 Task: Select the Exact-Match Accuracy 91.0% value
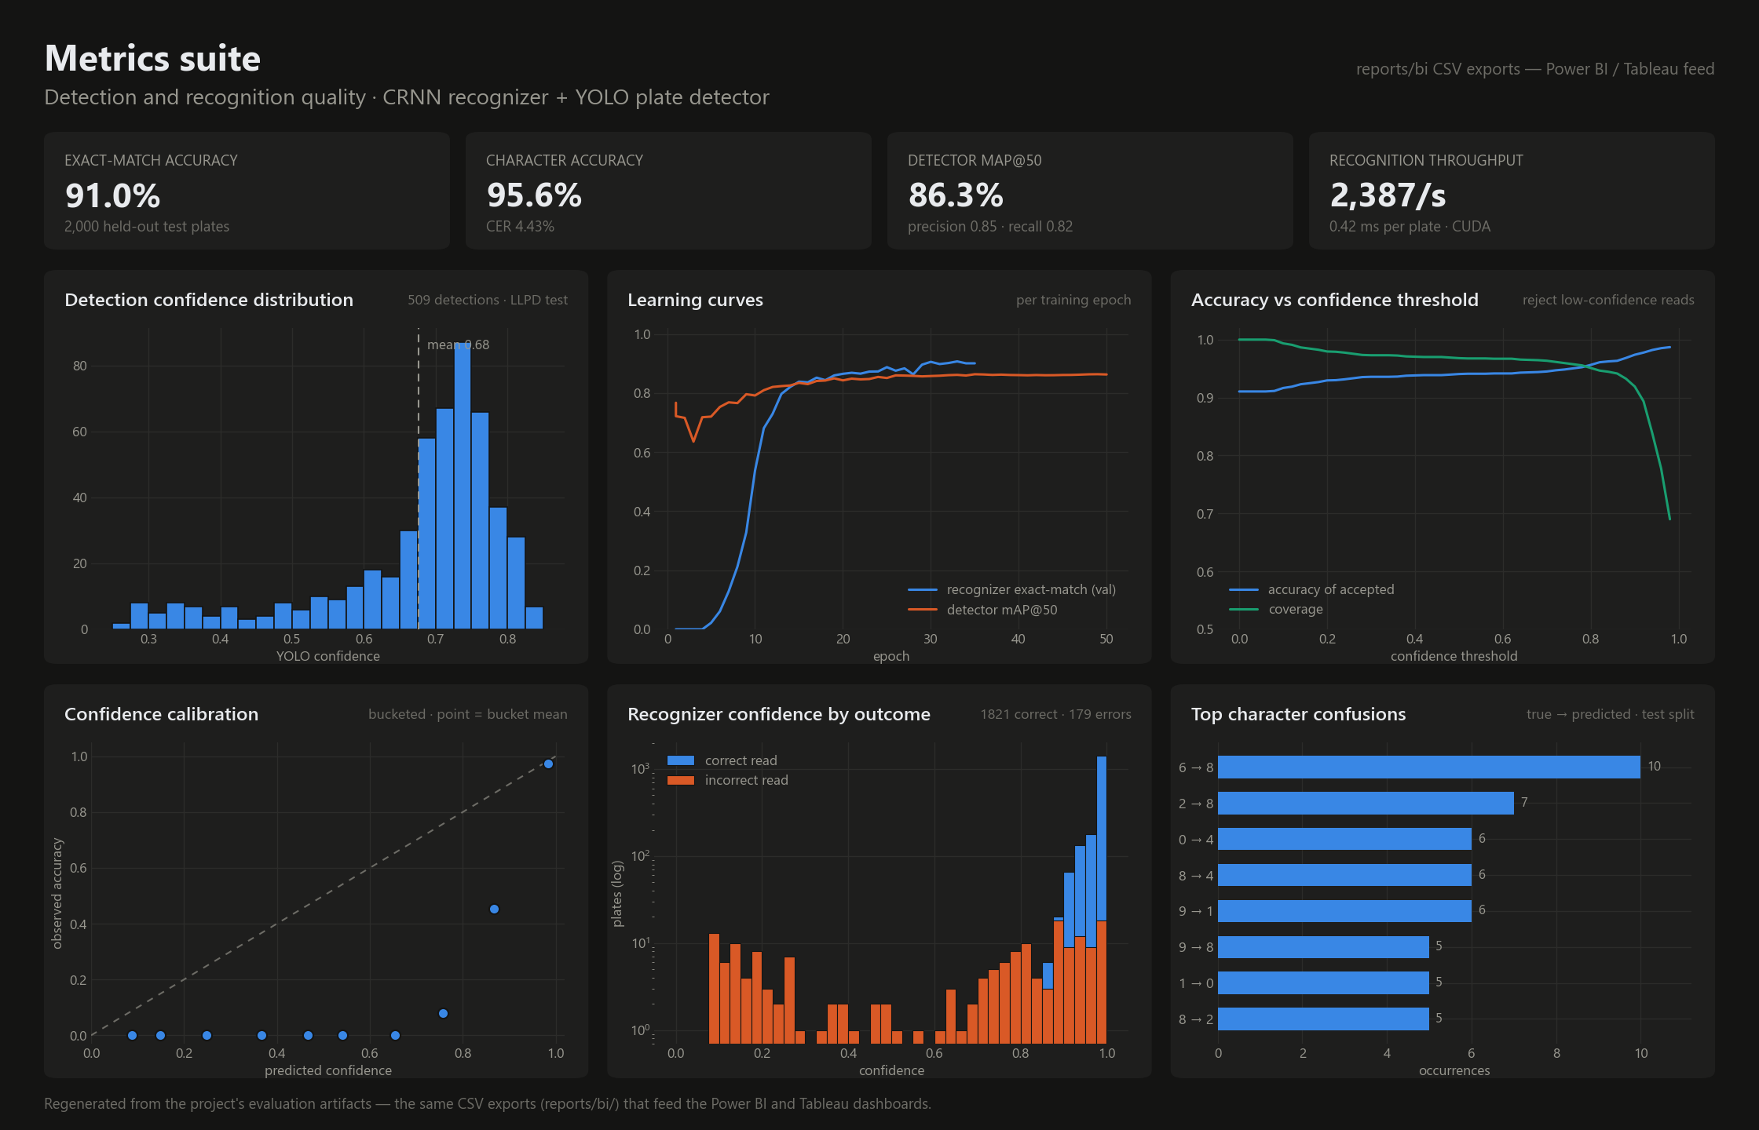(x=113, y=195)
